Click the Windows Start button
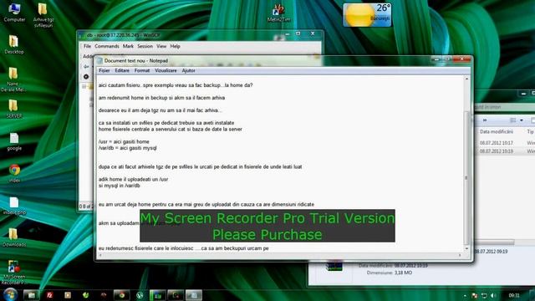 pyautogui.click(x=10, y=294)
